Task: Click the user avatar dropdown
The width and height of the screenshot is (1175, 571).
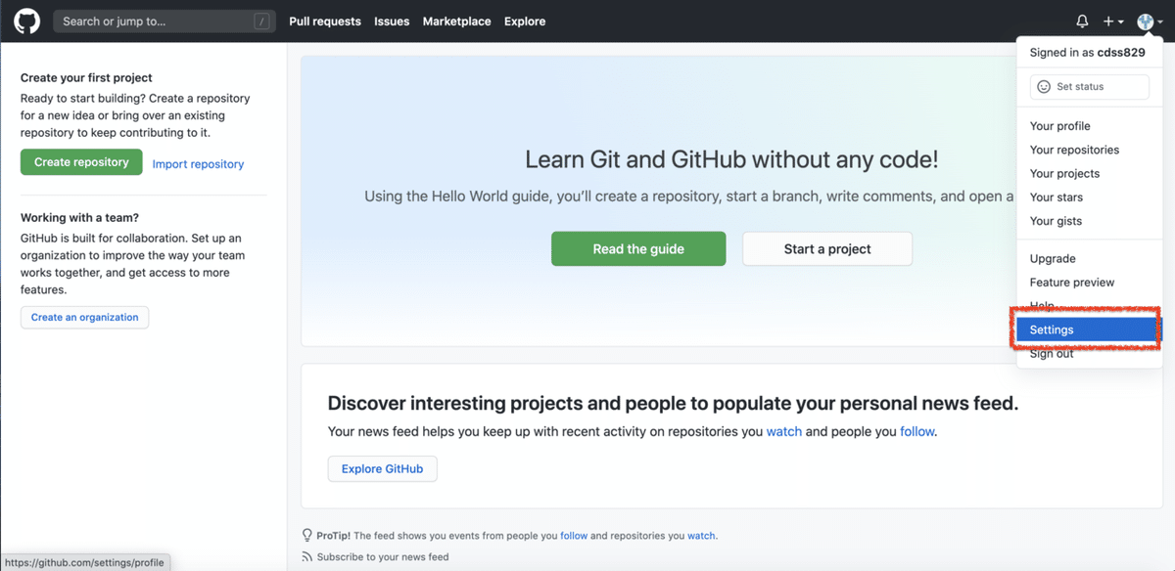Action: [1150, 21]
